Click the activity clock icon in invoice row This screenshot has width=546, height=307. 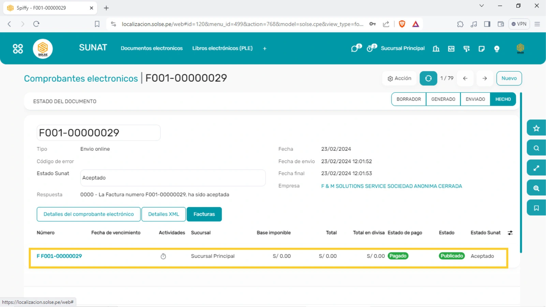pos(163,257)
